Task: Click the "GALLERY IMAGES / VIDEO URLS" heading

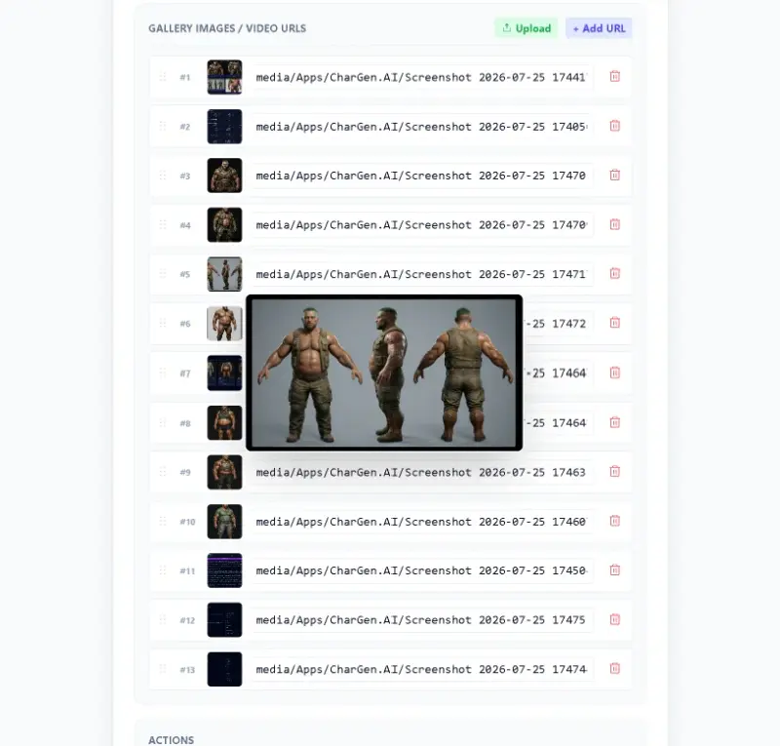Action: (x=227, y=28)
